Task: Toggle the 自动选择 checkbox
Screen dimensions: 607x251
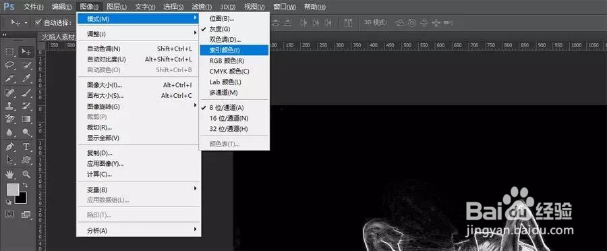Action: click(x=38, y=22)
